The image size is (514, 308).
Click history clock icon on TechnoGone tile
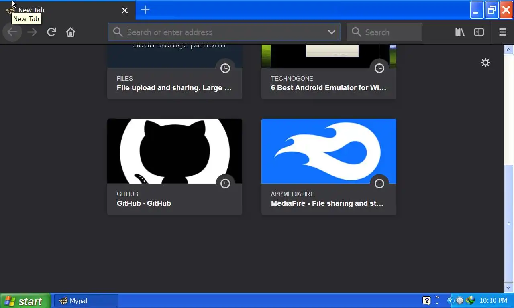click(x=379, y=68)
